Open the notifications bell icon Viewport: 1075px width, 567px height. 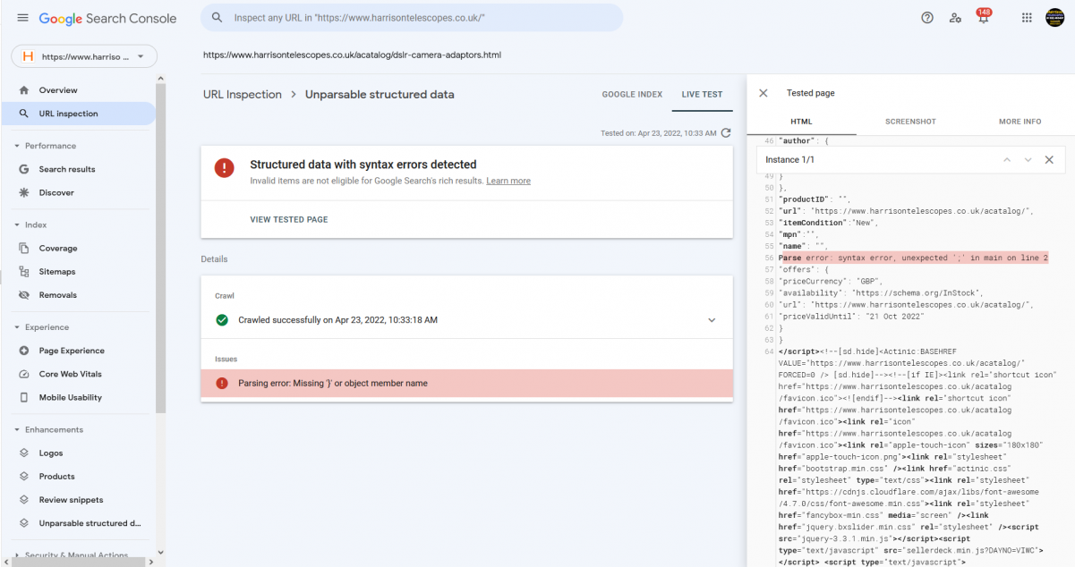click(983, 19)
